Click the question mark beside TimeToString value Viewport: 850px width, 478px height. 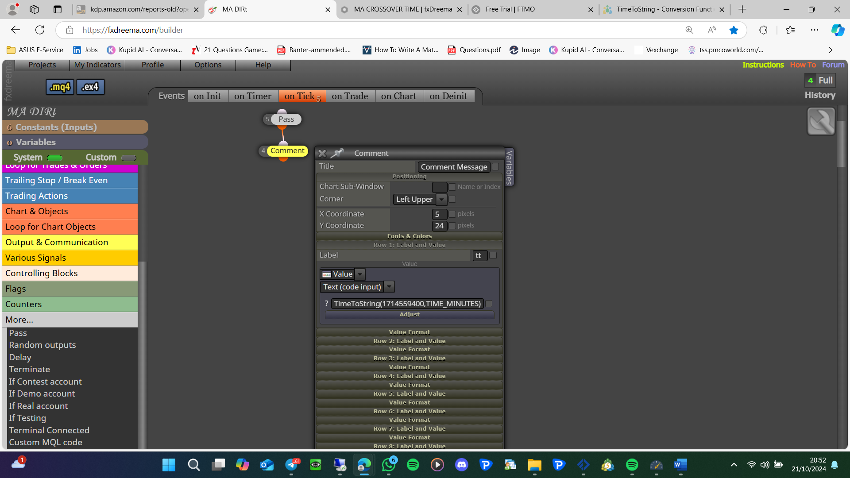tap(326, 304)
